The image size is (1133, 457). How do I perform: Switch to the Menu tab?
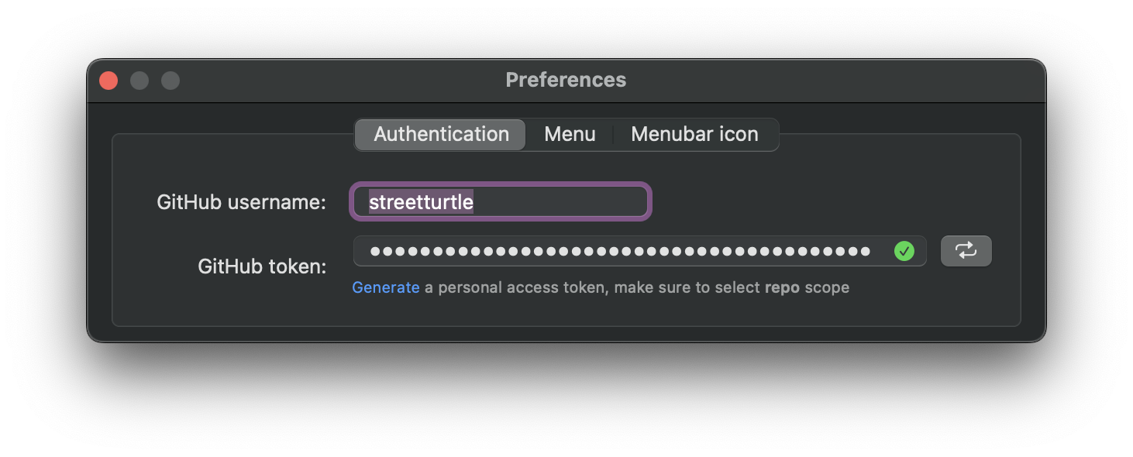pos(570,134)
